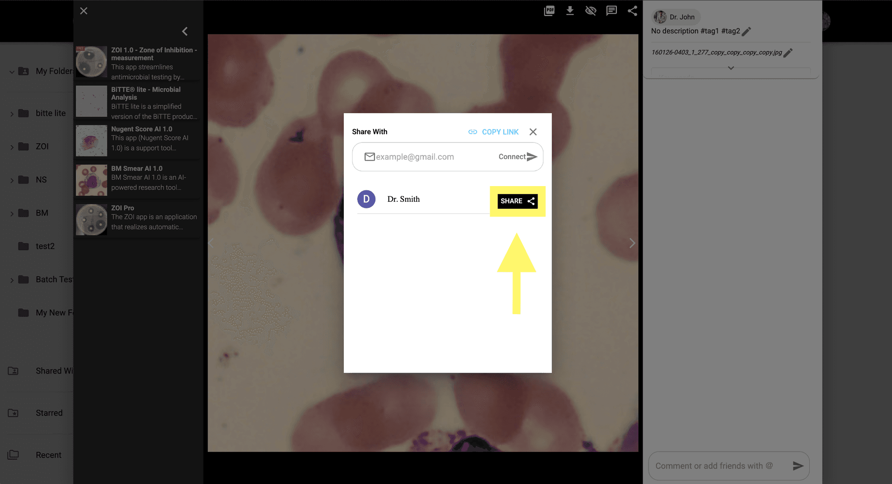This screenshot has height=484, width=892.
Task: Open the PDF export icon
Action: (x=549, y=10)
